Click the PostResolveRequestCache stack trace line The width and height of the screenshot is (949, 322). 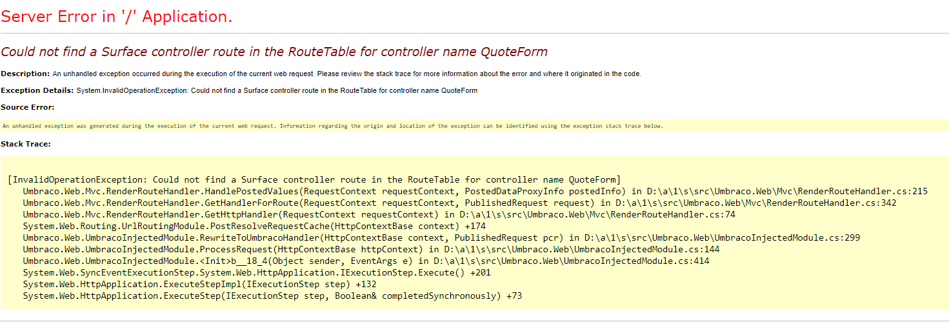[254, 226]
